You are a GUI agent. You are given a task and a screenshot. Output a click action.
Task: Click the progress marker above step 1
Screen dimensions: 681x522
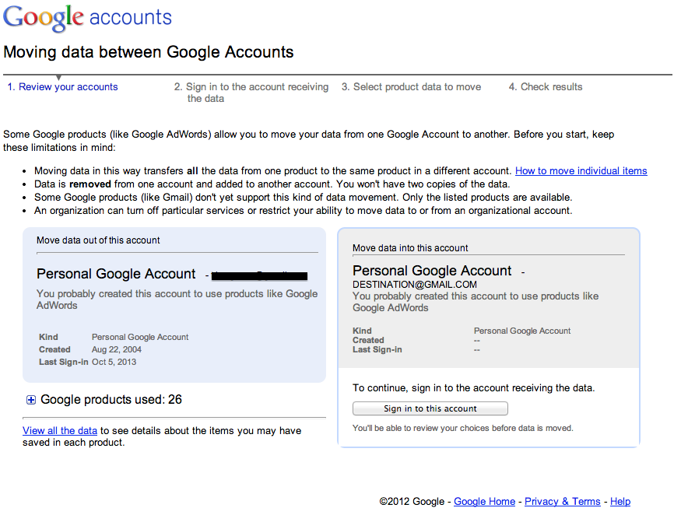point(59,76)
